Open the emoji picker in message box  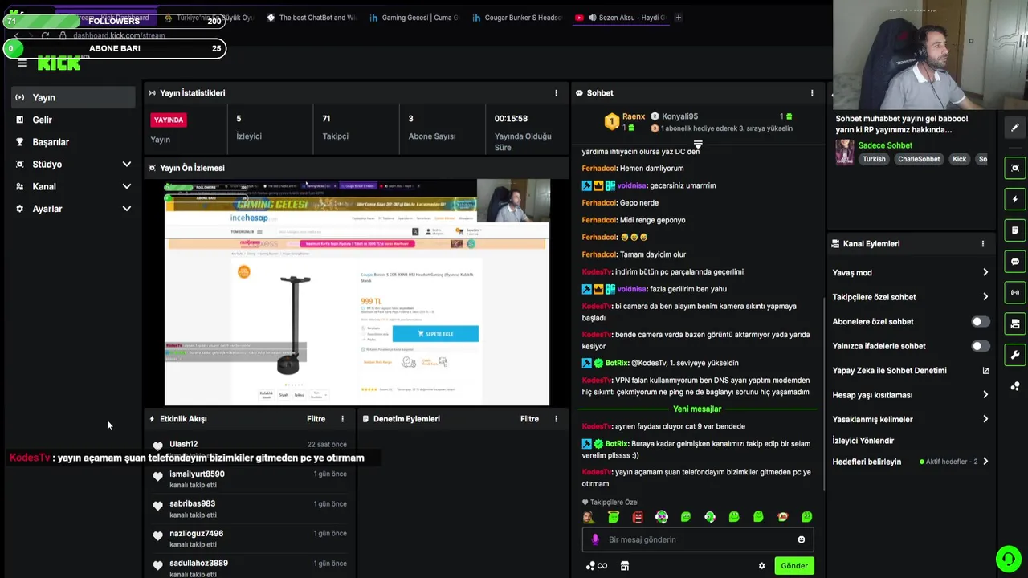(801, 539)
